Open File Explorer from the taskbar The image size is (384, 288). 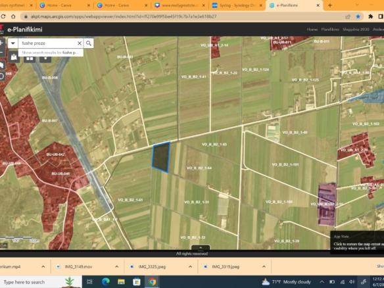point(121,282)
